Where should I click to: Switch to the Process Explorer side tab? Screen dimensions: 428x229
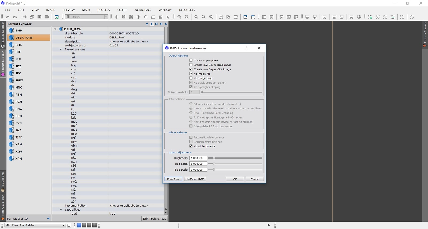(3, 35)
